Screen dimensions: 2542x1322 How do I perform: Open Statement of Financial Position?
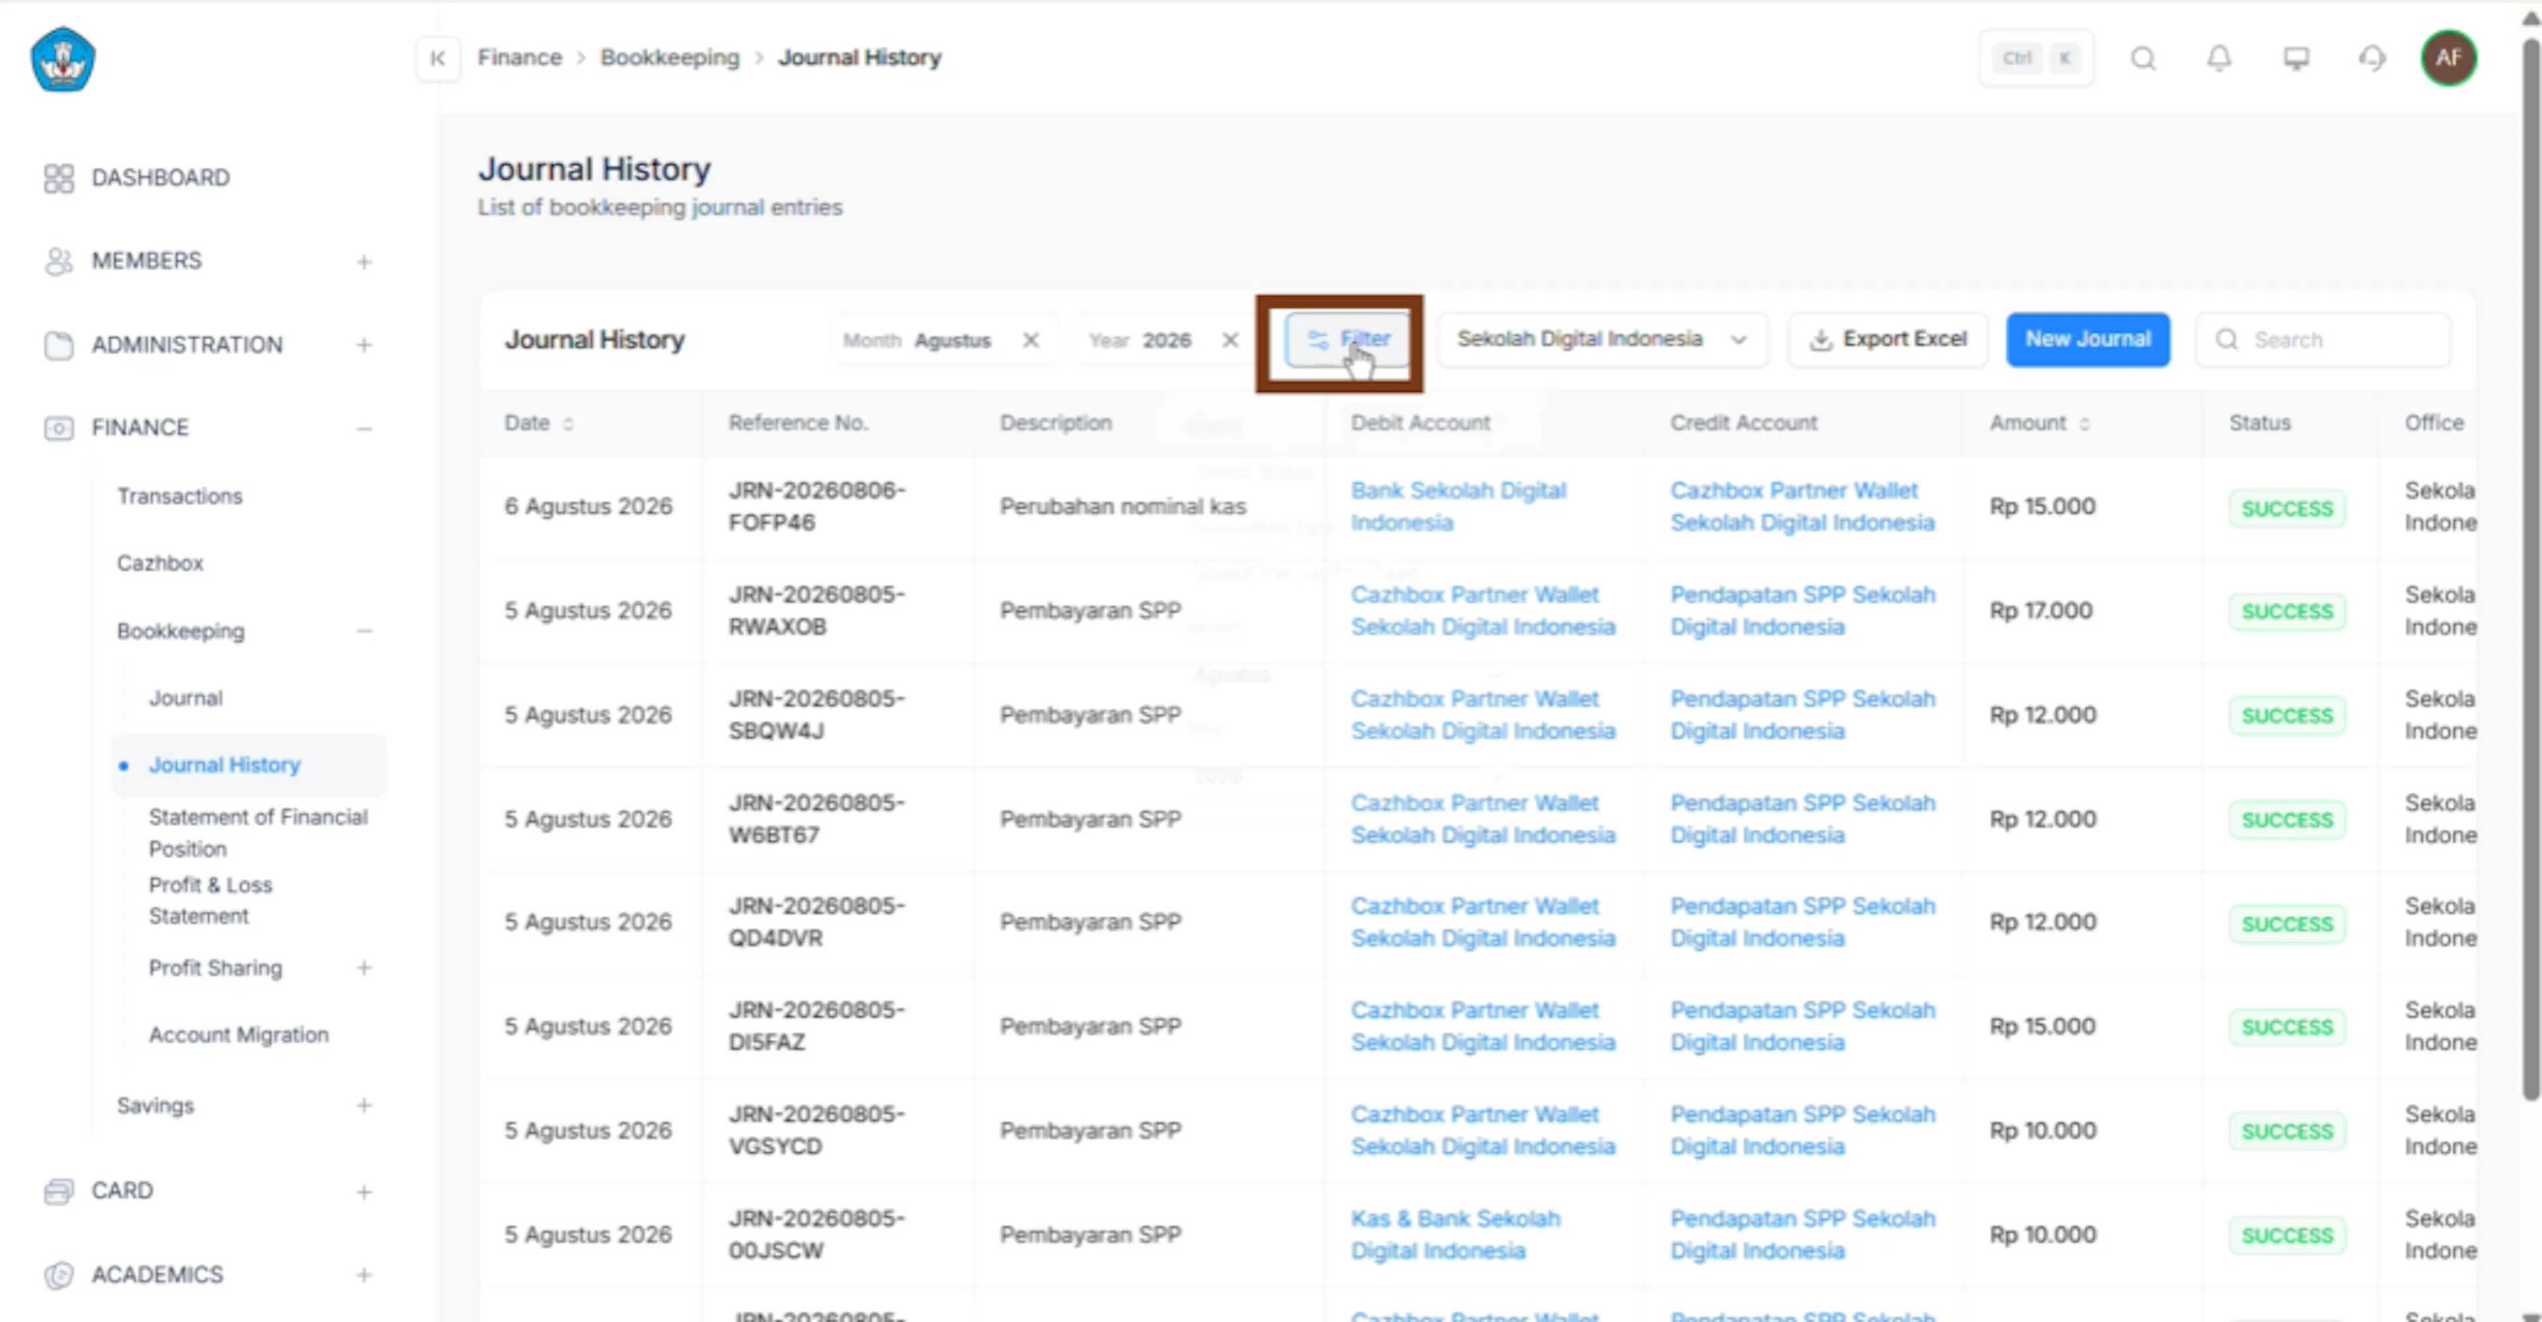point(259,833)
